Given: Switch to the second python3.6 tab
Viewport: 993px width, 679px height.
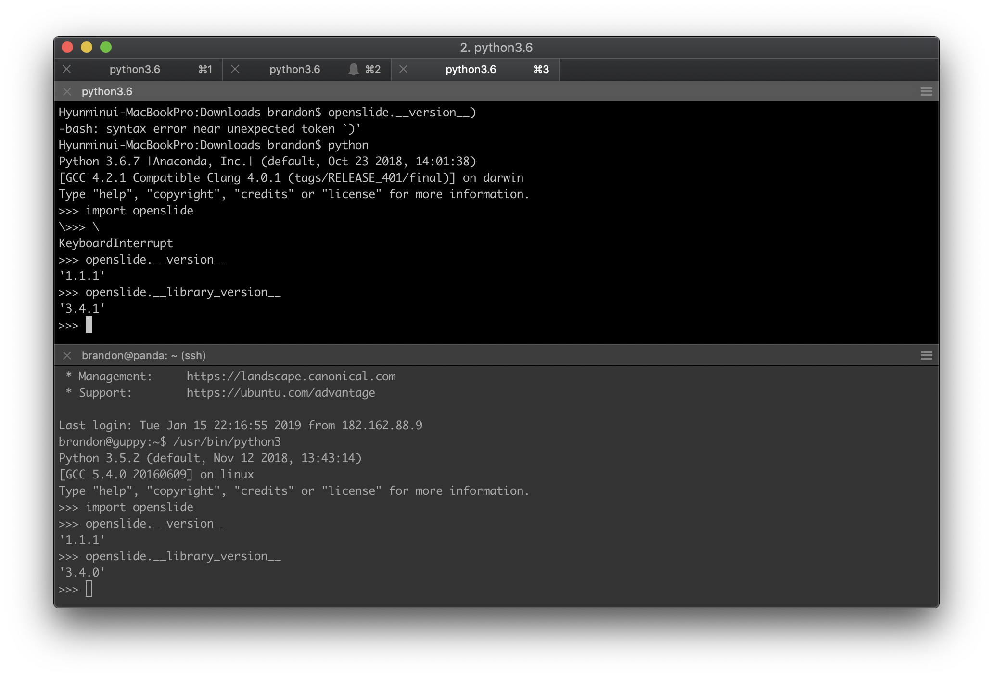Looking at the screenshot, I should pyautogui.click(x=295, y=69).
